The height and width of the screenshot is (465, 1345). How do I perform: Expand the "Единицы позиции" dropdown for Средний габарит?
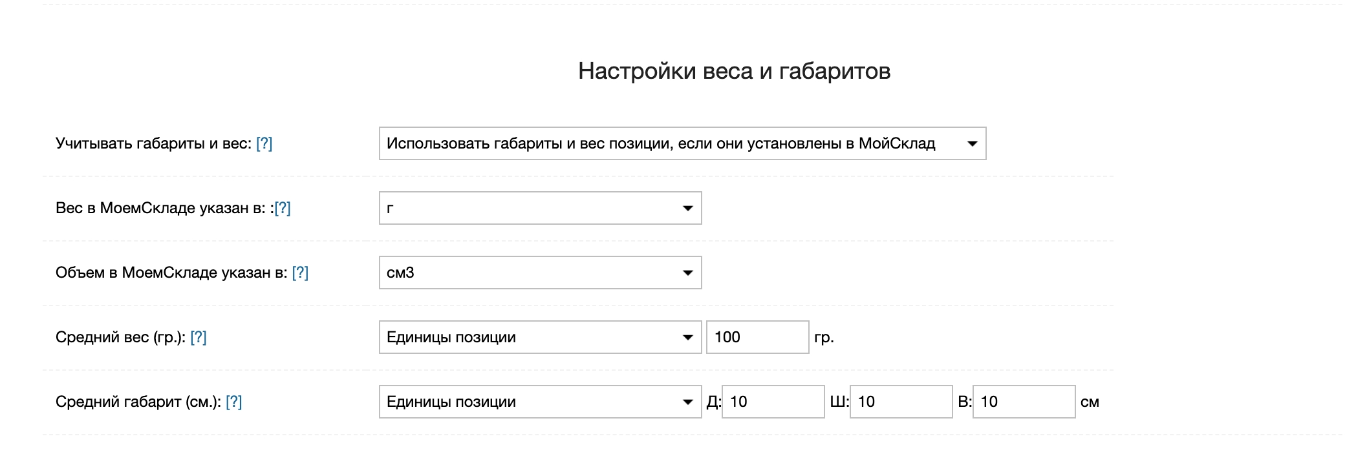pyautogui.click(x=540, y=402)
